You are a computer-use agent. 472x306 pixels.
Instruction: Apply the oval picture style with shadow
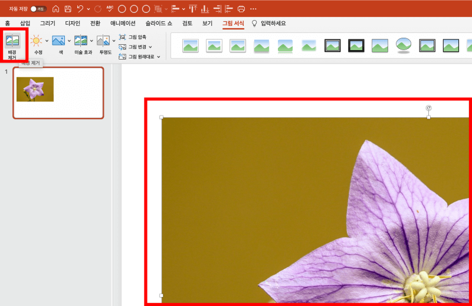coord(404,46)
